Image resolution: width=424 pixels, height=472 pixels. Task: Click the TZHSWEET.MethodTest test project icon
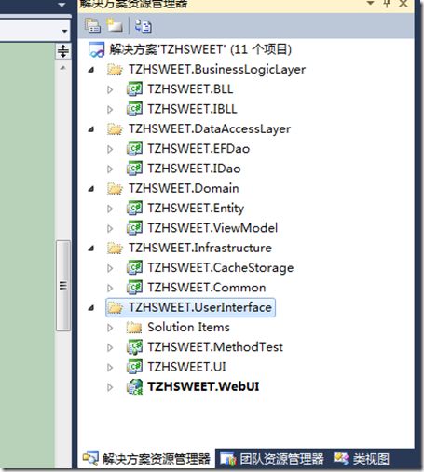(x=134, y=347)
